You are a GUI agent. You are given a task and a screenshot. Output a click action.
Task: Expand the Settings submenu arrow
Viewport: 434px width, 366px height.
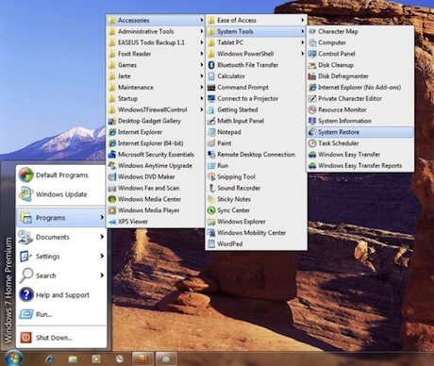click(102, 256)
